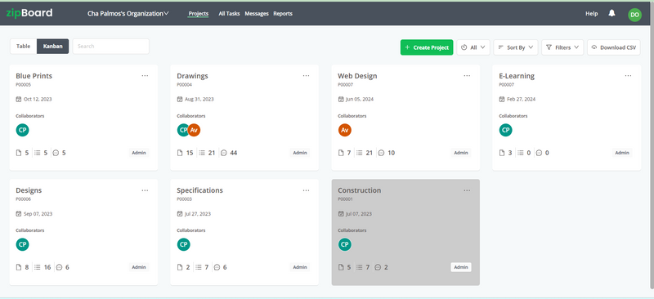The width and height of the screenshot is (654, 299).
Task: Click the Admin badge on Construction card
Action: [461, 267]
